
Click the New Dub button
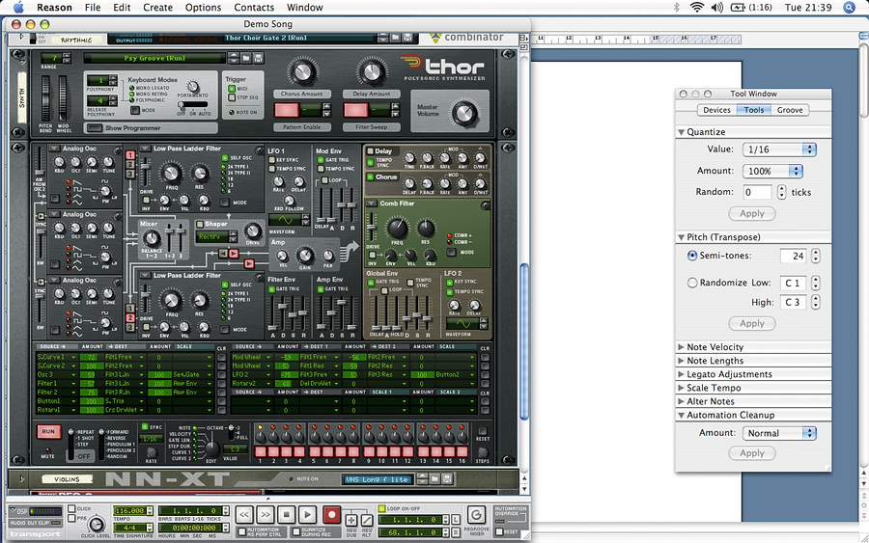pos(351,520)
